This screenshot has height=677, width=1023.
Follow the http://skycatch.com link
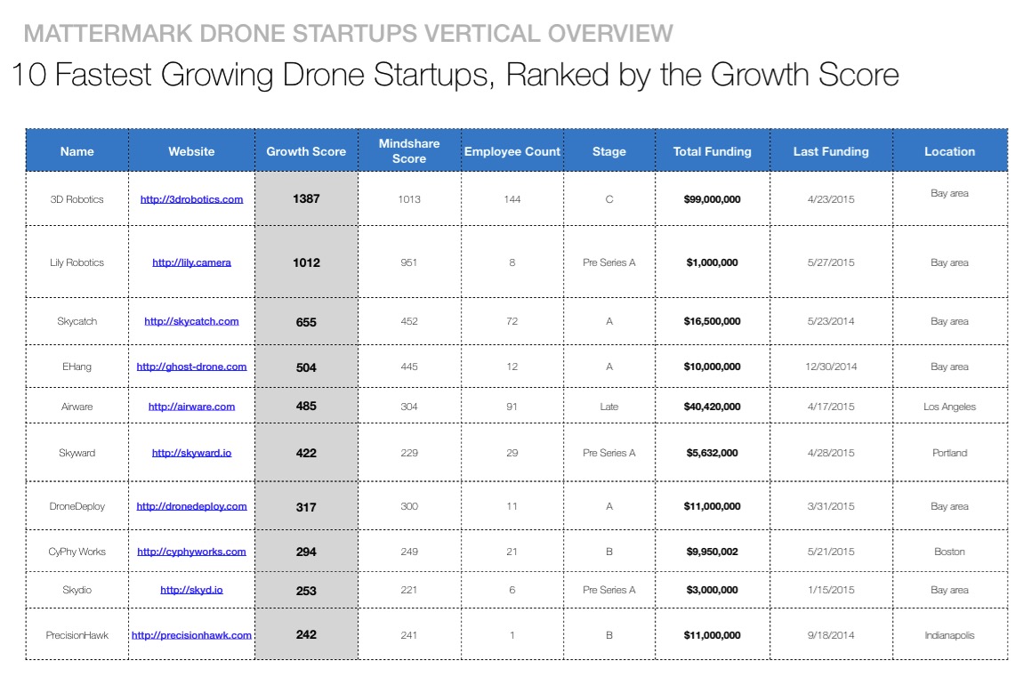pos(192,321)
